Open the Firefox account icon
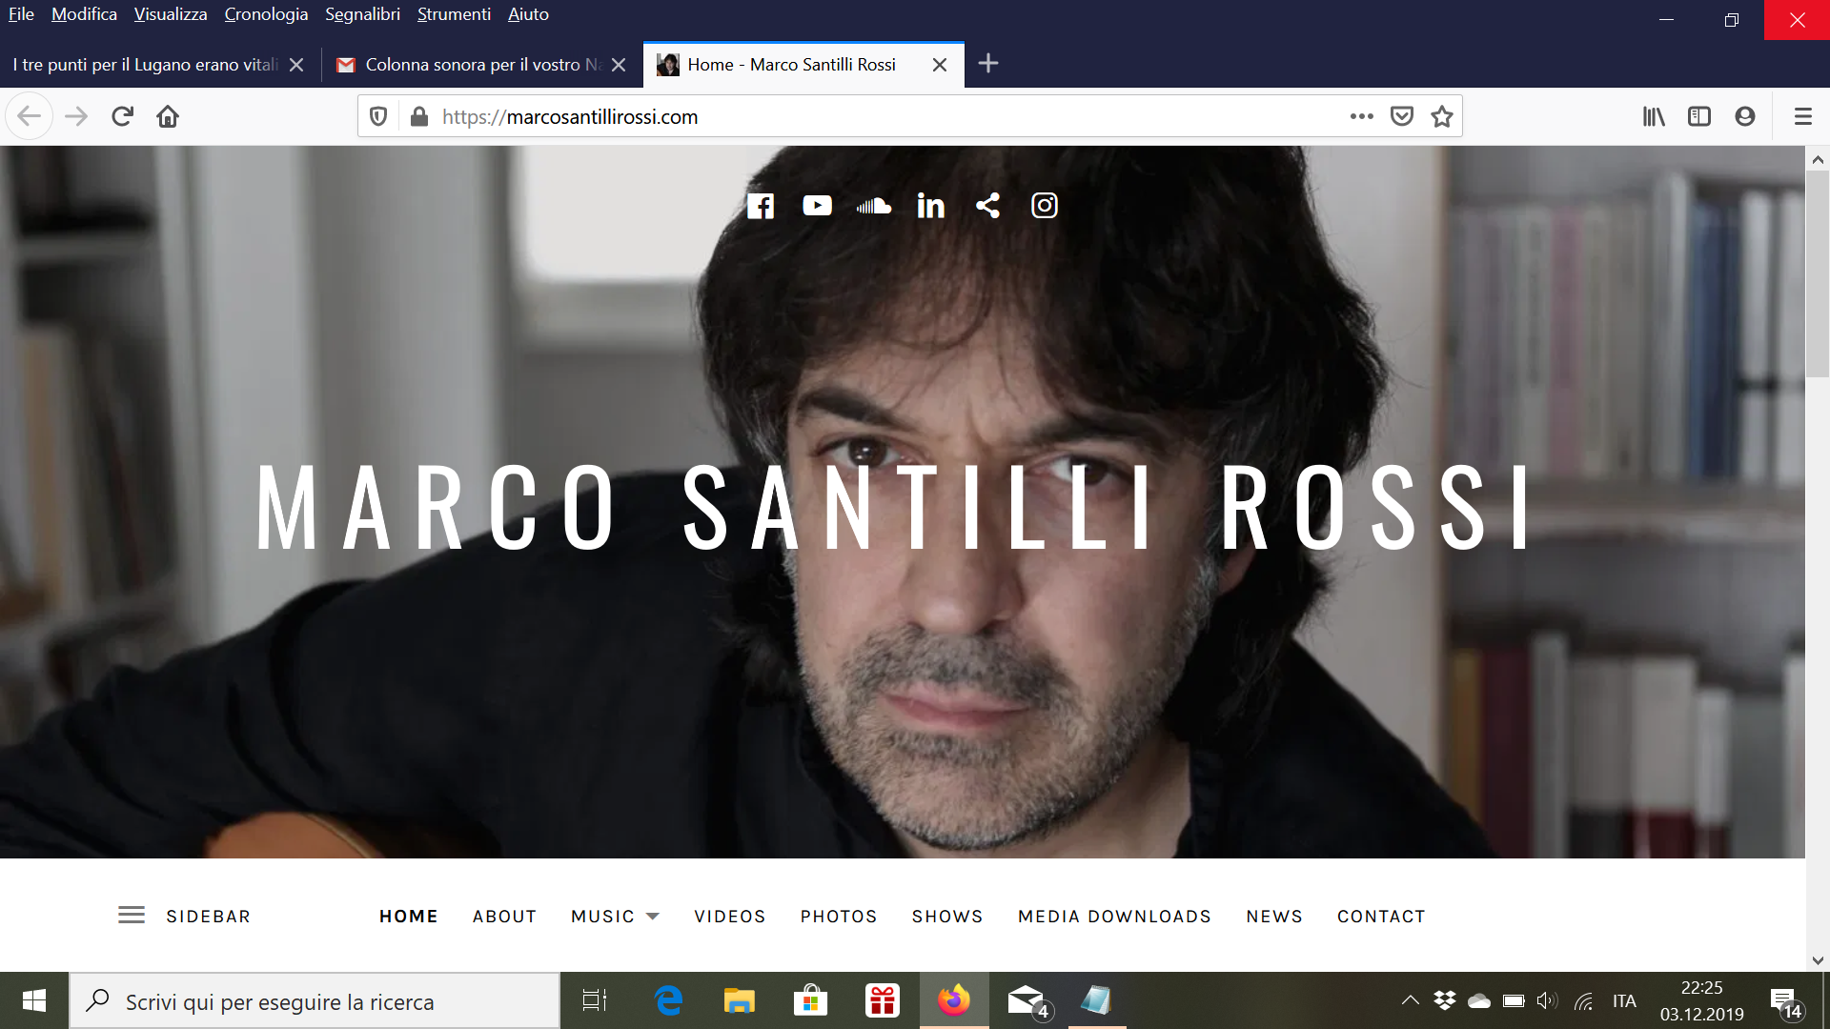 (1745, 116)
